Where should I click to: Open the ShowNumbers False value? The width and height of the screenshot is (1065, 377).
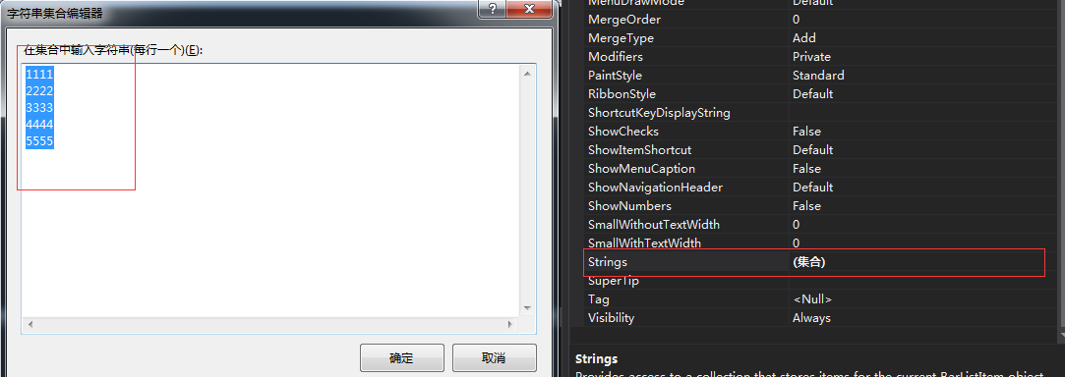click(x=806, y=206)
